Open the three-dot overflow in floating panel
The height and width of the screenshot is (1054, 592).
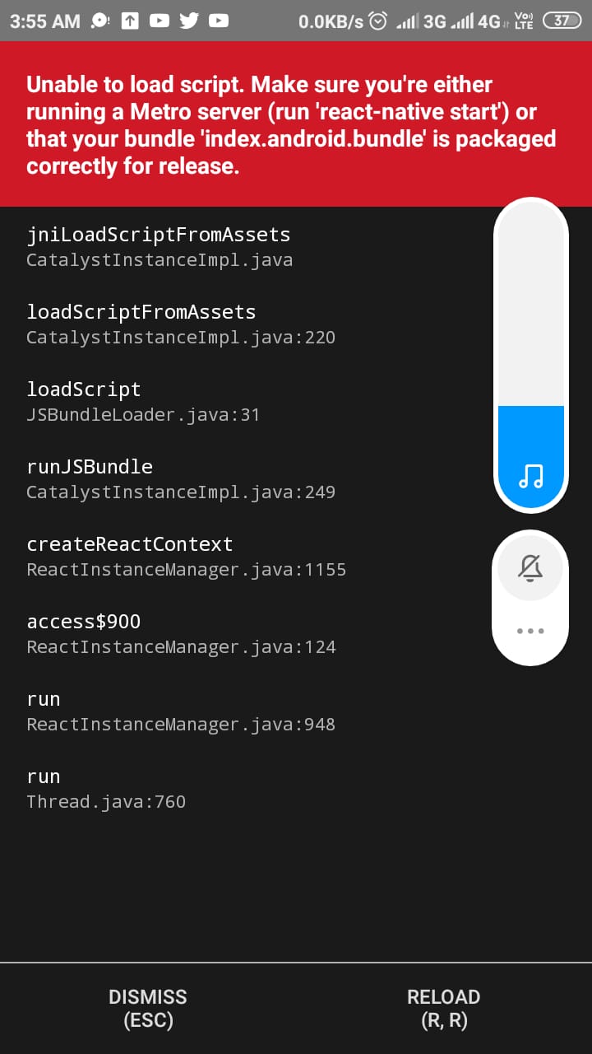coord(530,631)
